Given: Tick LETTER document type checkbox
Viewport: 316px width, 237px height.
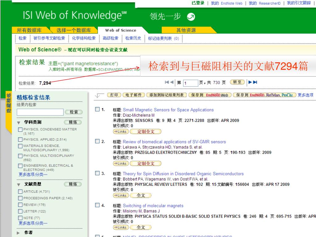Looking at the screenshot, I should (20, 211).
